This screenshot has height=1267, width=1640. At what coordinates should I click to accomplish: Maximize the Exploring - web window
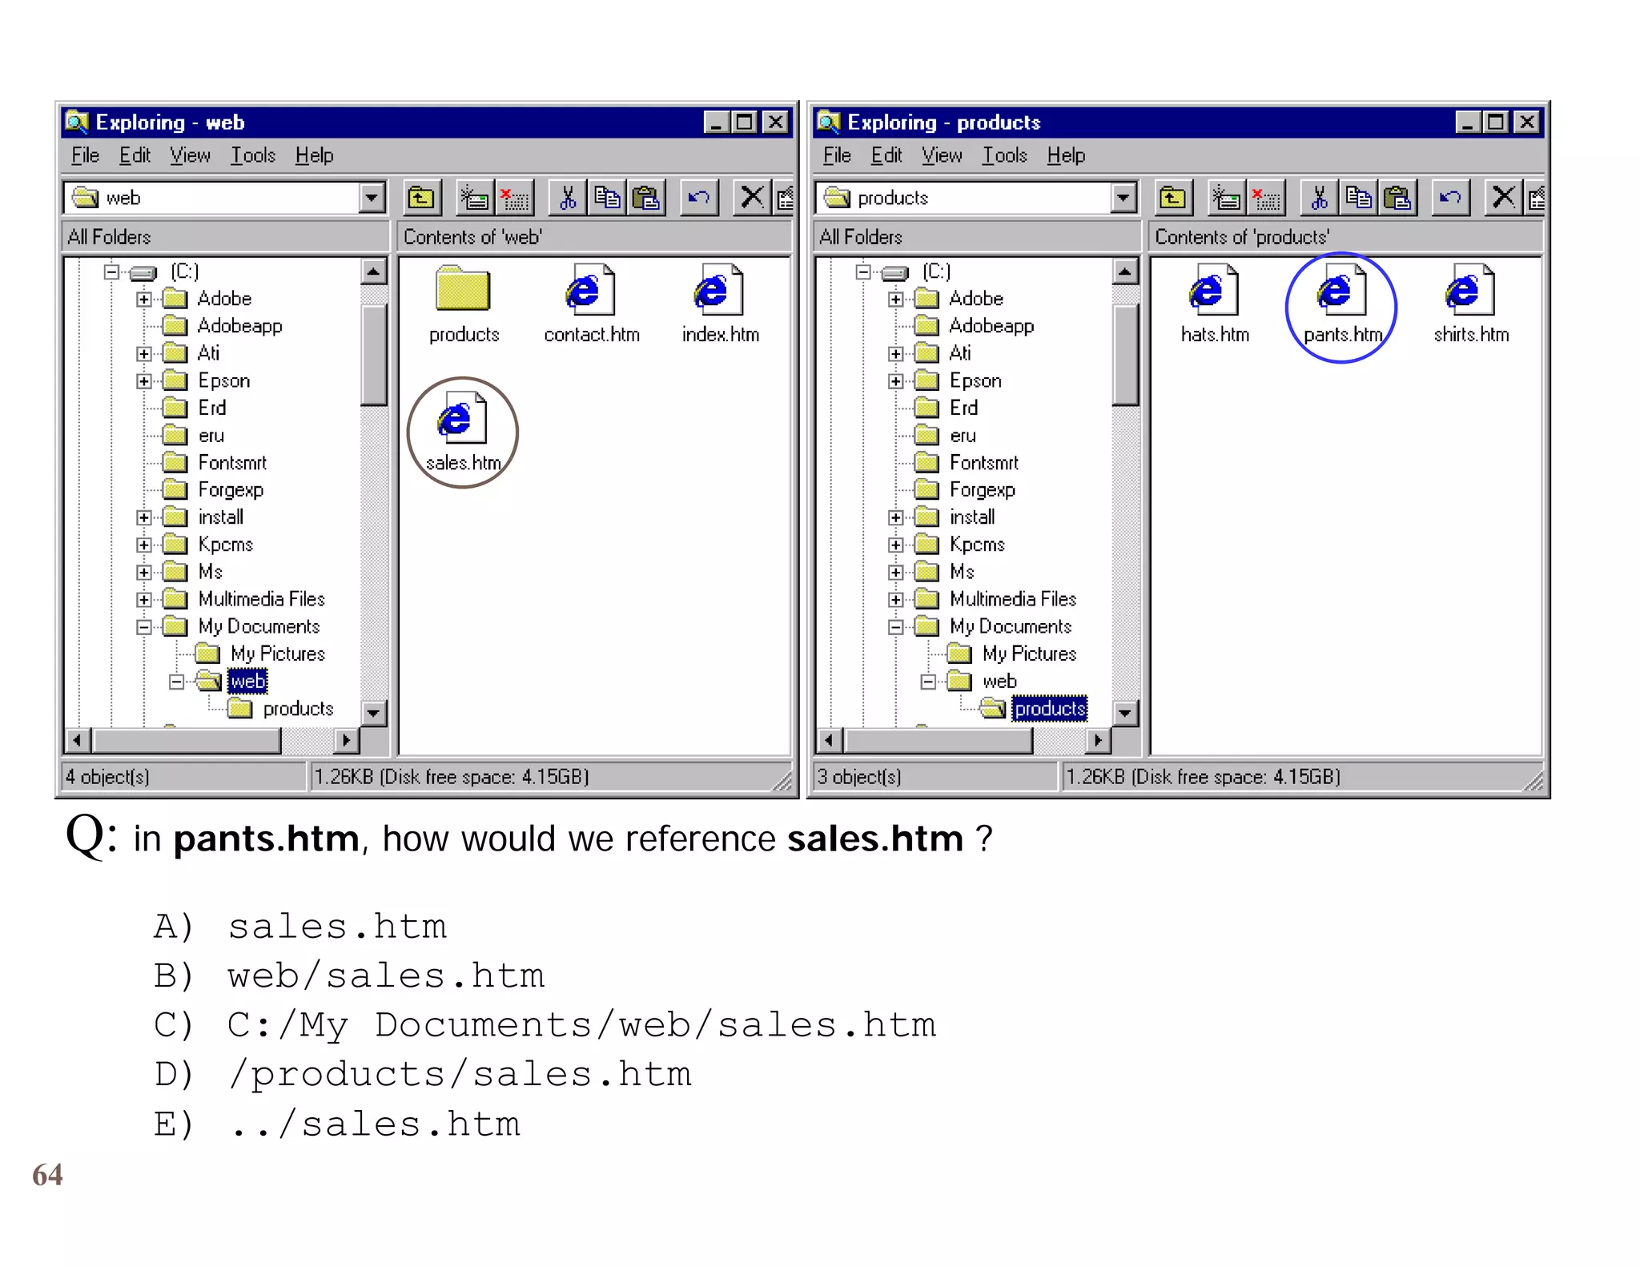point(746,123)
